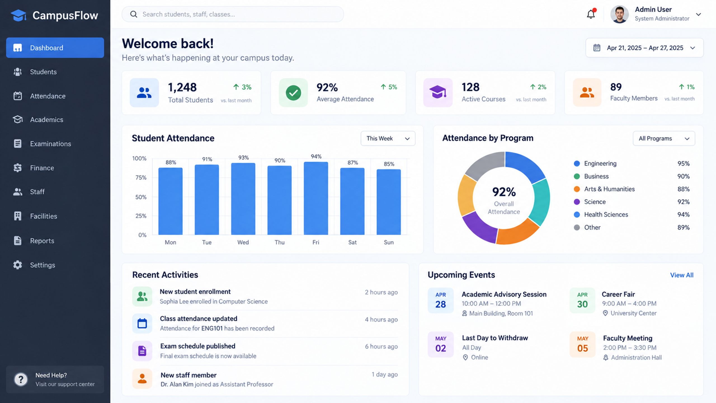Click the Arts & Humanities orange legend dot
Screen dimensions: 716x403
coord(577,189)
